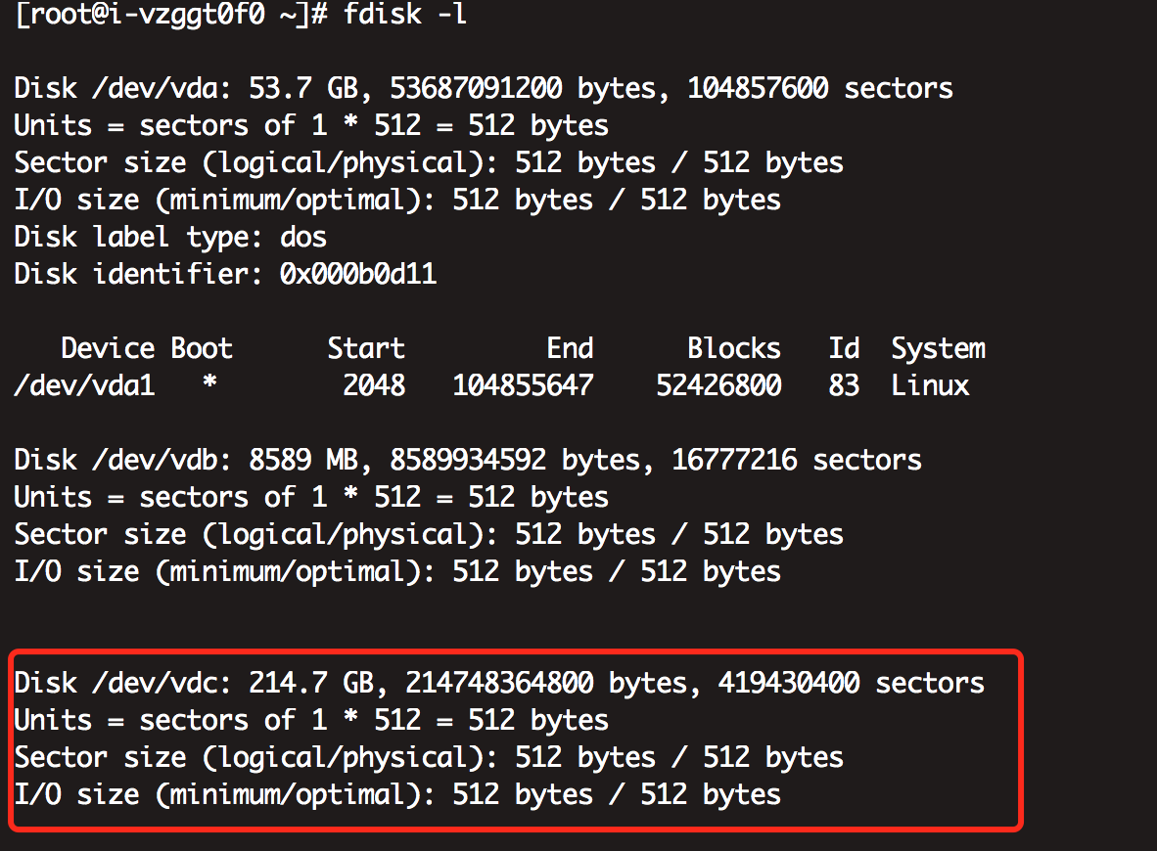Click the Linux system type value
1157x851 pixels.
pos(930,385)
